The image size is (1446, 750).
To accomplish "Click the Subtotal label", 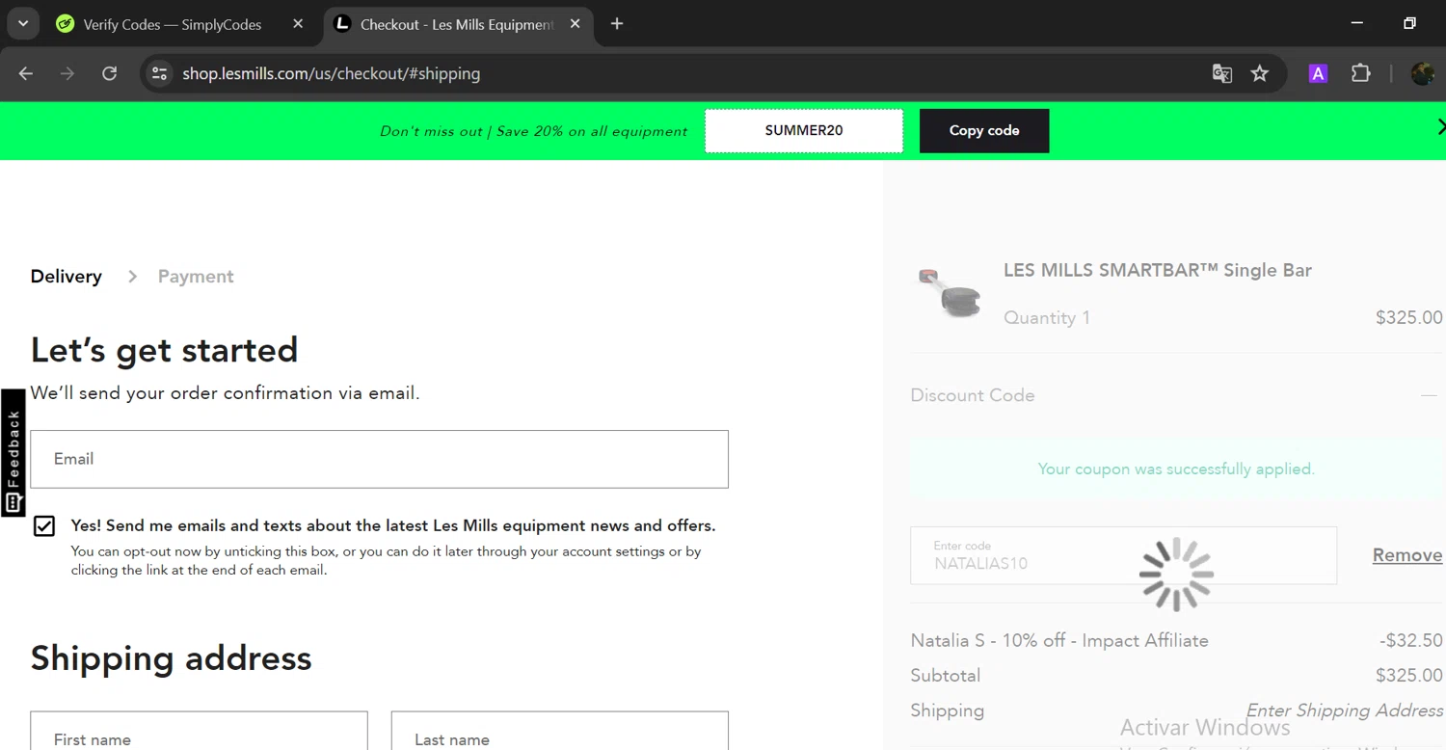I will click(946, 676).
